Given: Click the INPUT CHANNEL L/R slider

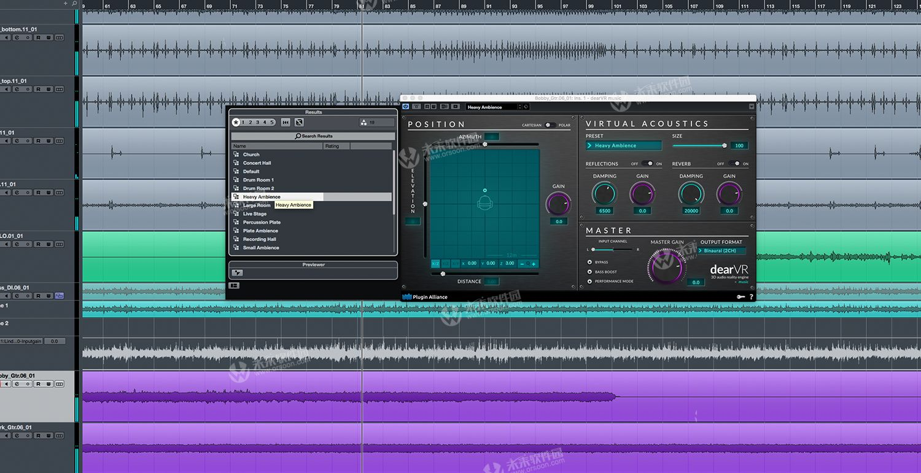Looking at the screenshot, I should click(x=612, y=250).
